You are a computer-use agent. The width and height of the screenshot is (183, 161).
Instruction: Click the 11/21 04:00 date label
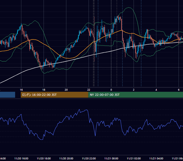coord(156,158)
